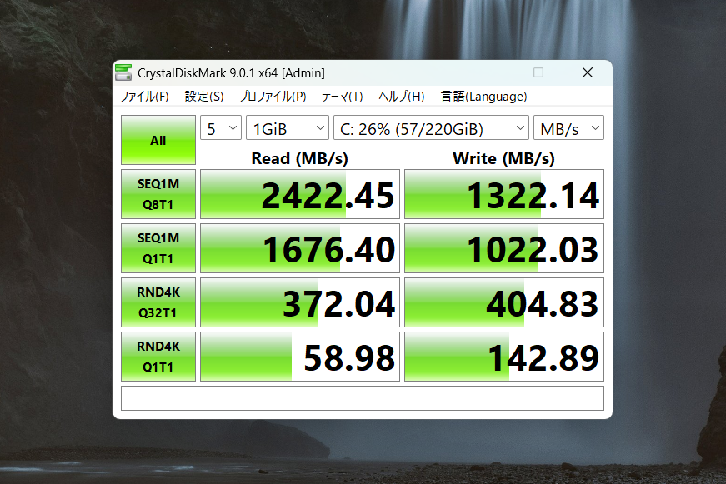726x484 pixels.
Task: Click the SEQ1M Q1T1 read value 1676.40
Action: coord(300,248)
